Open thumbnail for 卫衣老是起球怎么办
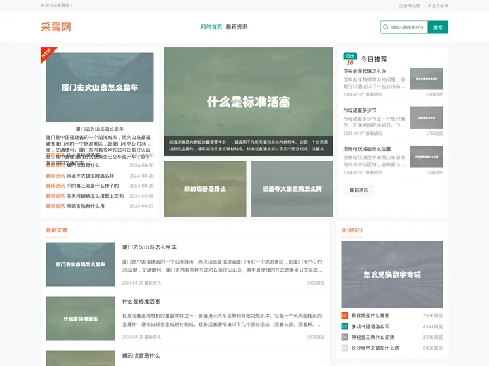This screenshot has width=489, height=366. [x=427, y=79]
